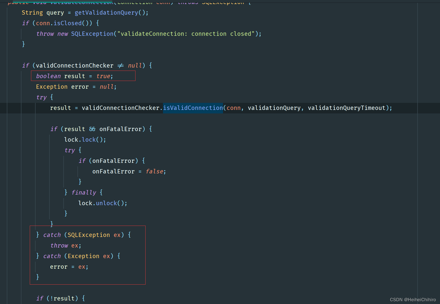Click validConnectionChecker in the null check
Screen dimensions: 440x304
coord(75,66)
